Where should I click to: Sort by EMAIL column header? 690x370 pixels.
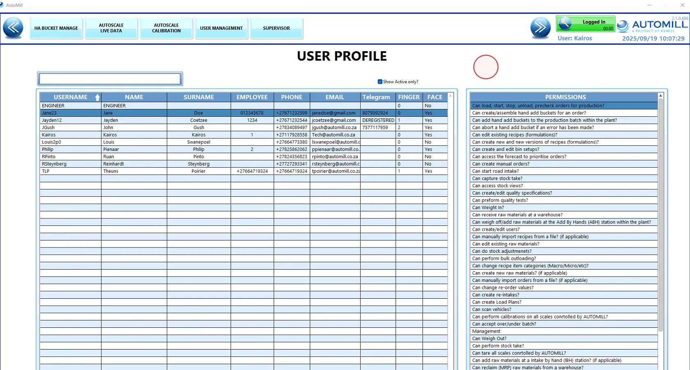coord(335,97)
